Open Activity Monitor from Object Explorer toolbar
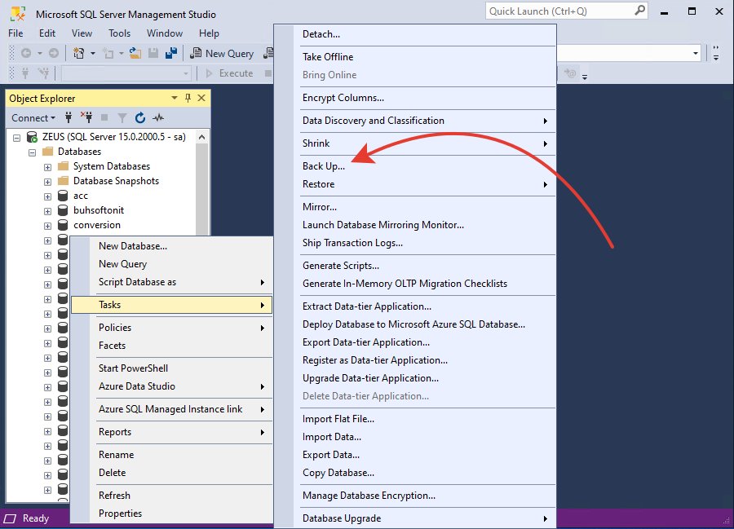 click(x=157, y=117)
